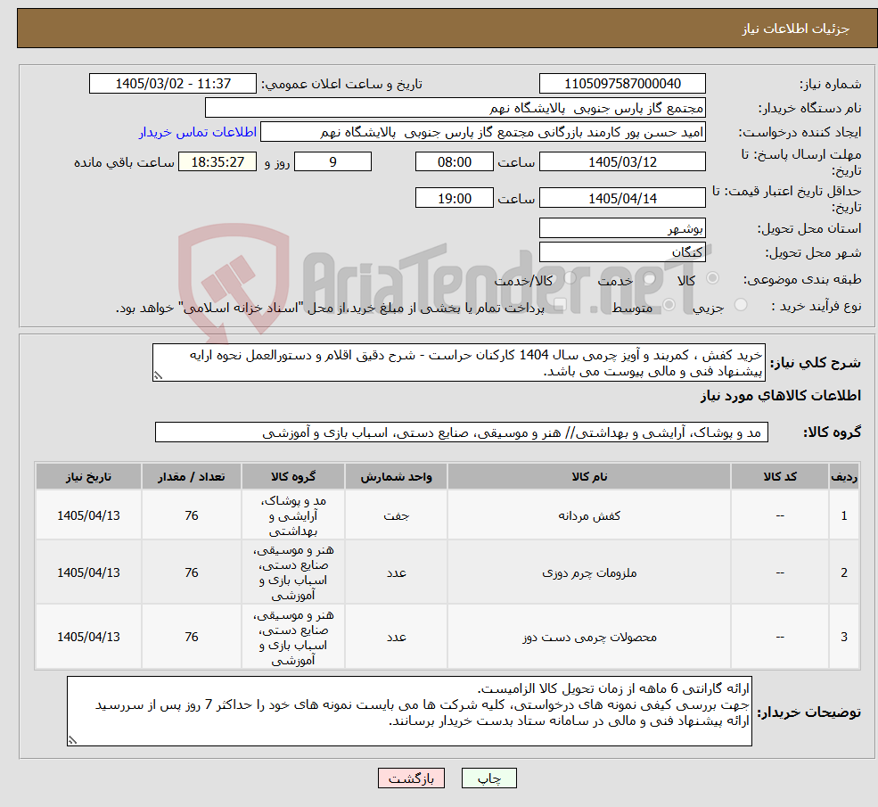Click the price validity date 1405/04/14 field
This screenshot has height=807, width=878.
(622, 198)
